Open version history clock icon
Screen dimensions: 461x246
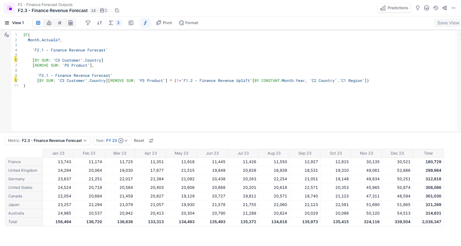tap(436, 8)
